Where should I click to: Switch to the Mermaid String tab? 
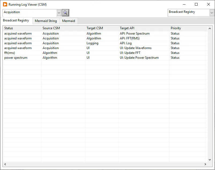(x=46, y=21)
